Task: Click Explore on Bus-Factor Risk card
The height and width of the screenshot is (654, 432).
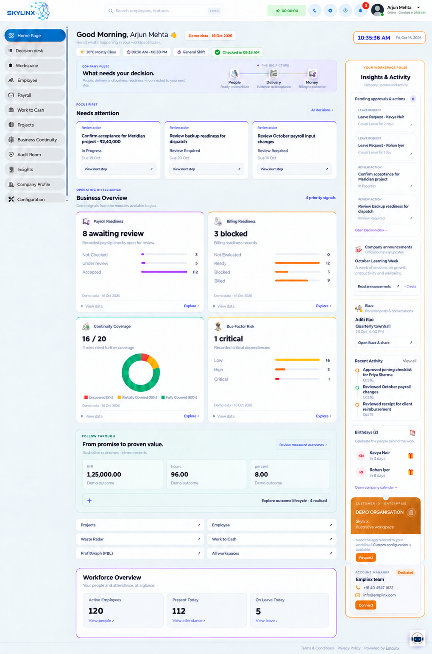Action: point(323,416)
